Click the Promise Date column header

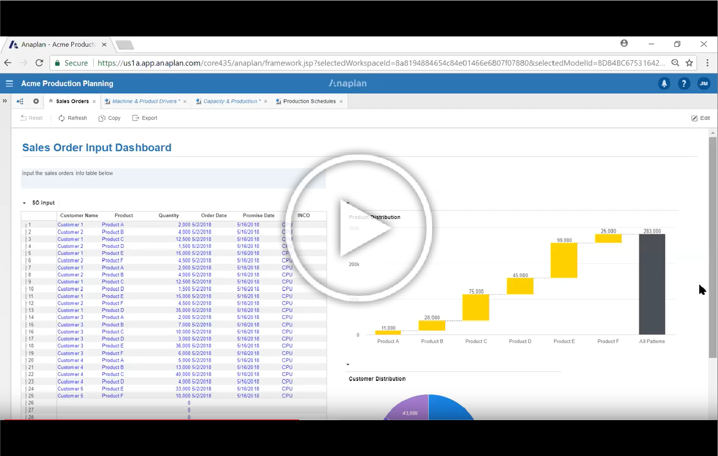click(x=258, y=215)
